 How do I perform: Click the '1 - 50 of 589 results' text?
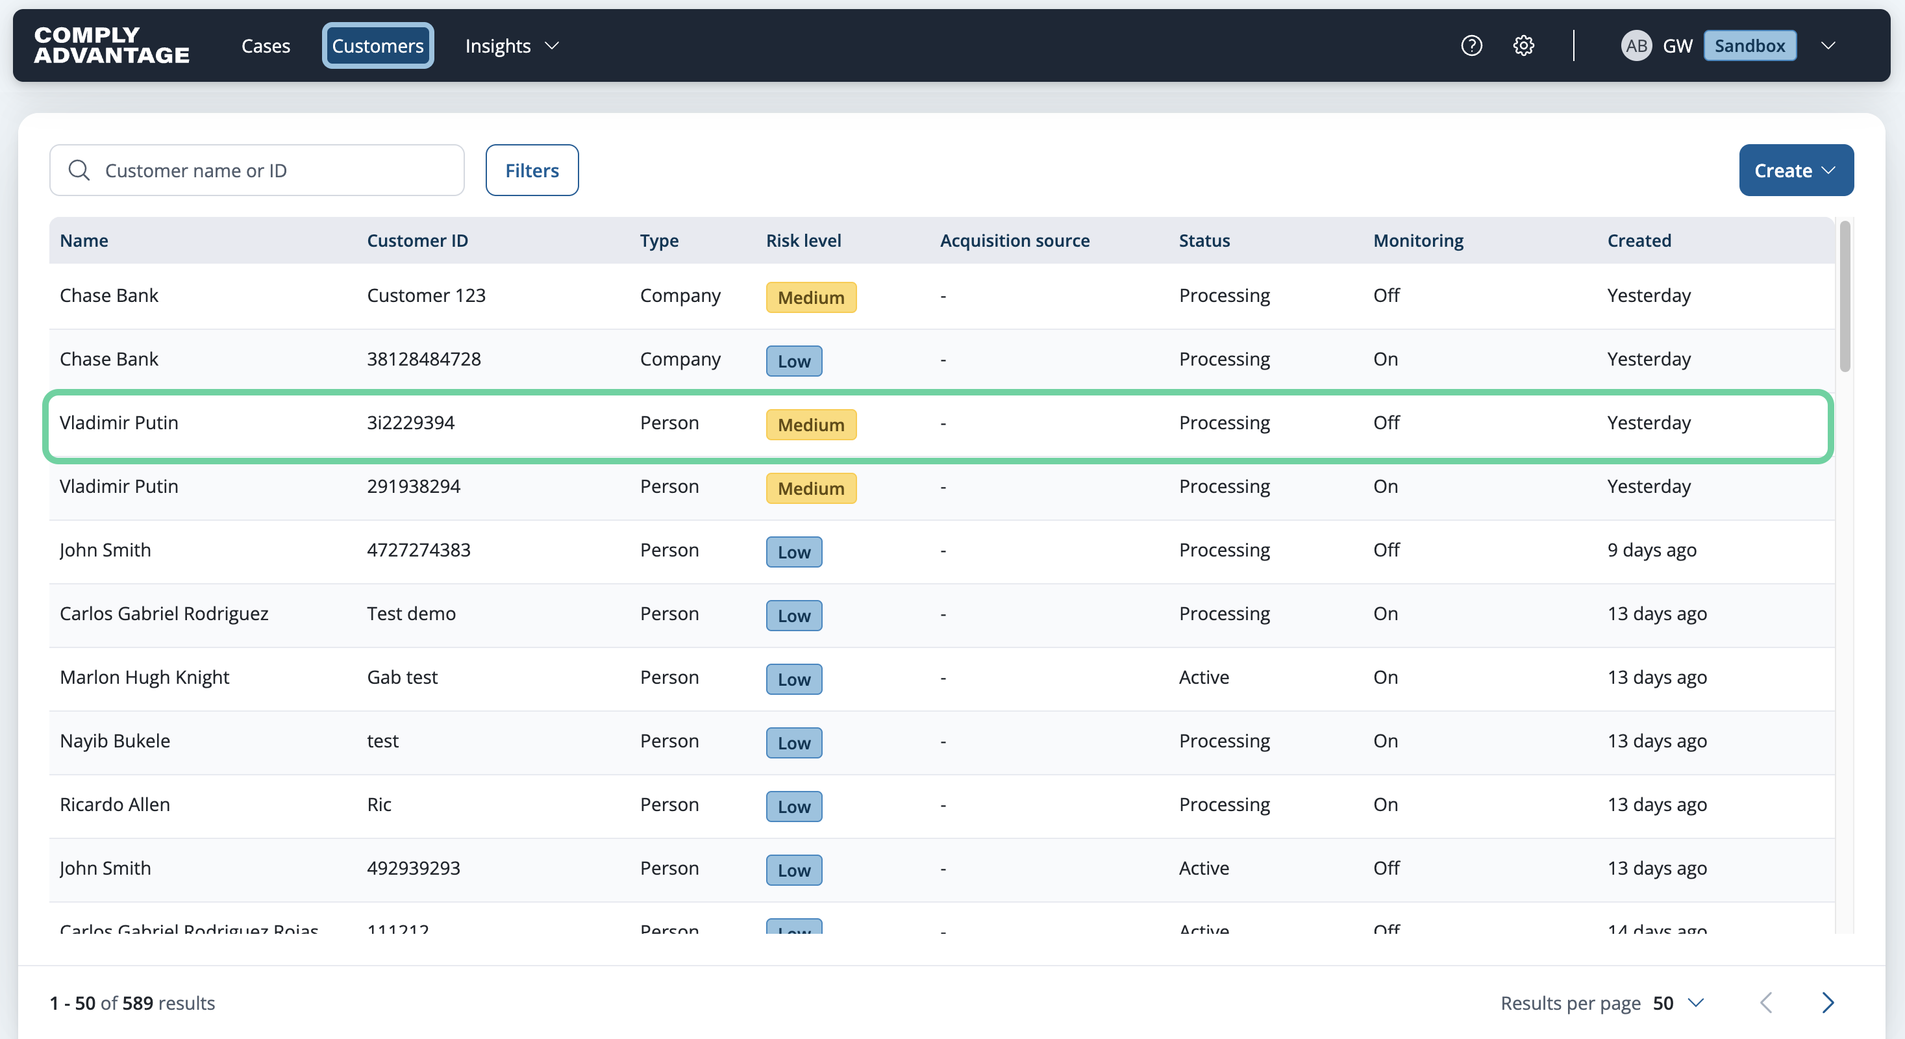tap(132, 1003)
